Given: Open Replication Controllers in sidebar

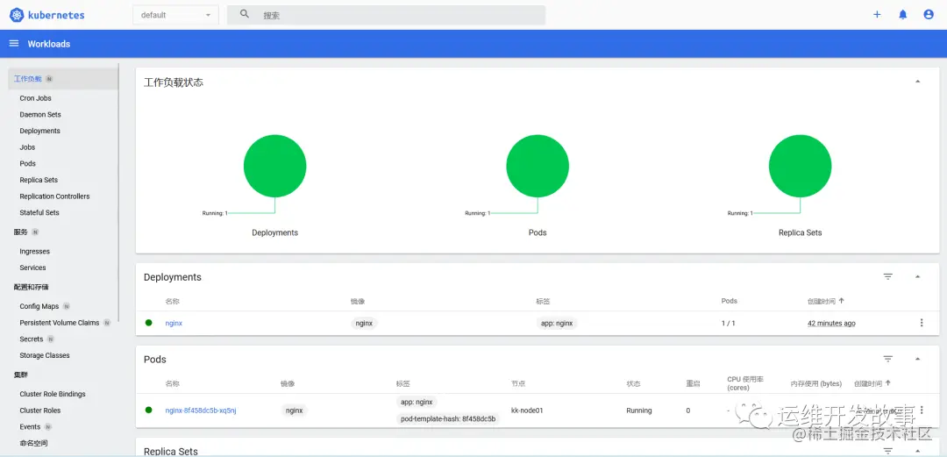Looking at the screenshot, I should (x=54, y=196).
